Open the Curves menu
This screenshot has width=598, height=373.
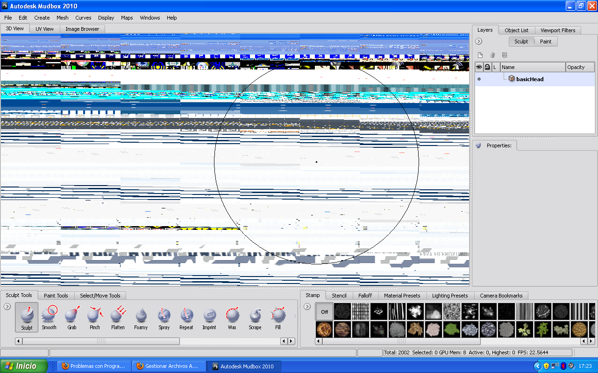pyautogui.click(x=83, y=18)
